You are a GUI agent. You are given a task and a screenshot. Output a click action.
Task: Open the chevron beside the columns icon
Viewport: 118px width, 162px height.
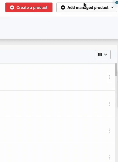pos(106,55)
